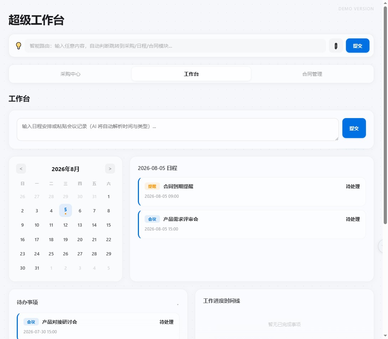Open the 合同到期提醒 schedule item

(252, 191)
